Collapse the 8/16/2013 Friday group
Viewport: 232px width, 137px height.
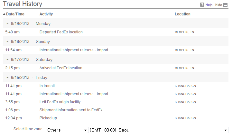coord(7,78)
